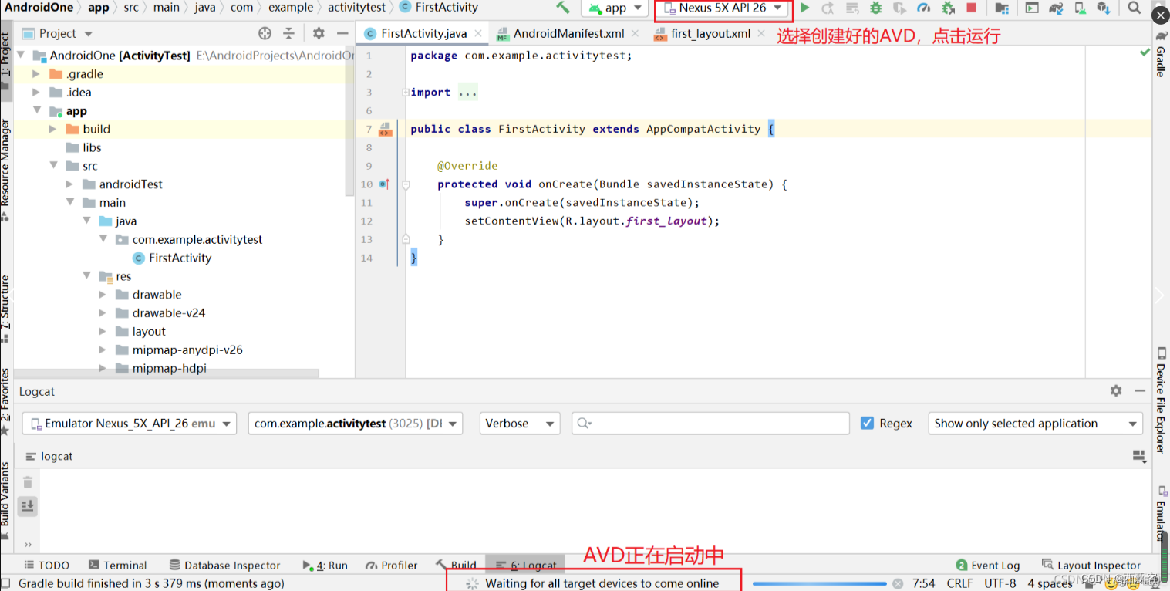Switch to AndroidManifest.xml tab

tap(569, 33)
